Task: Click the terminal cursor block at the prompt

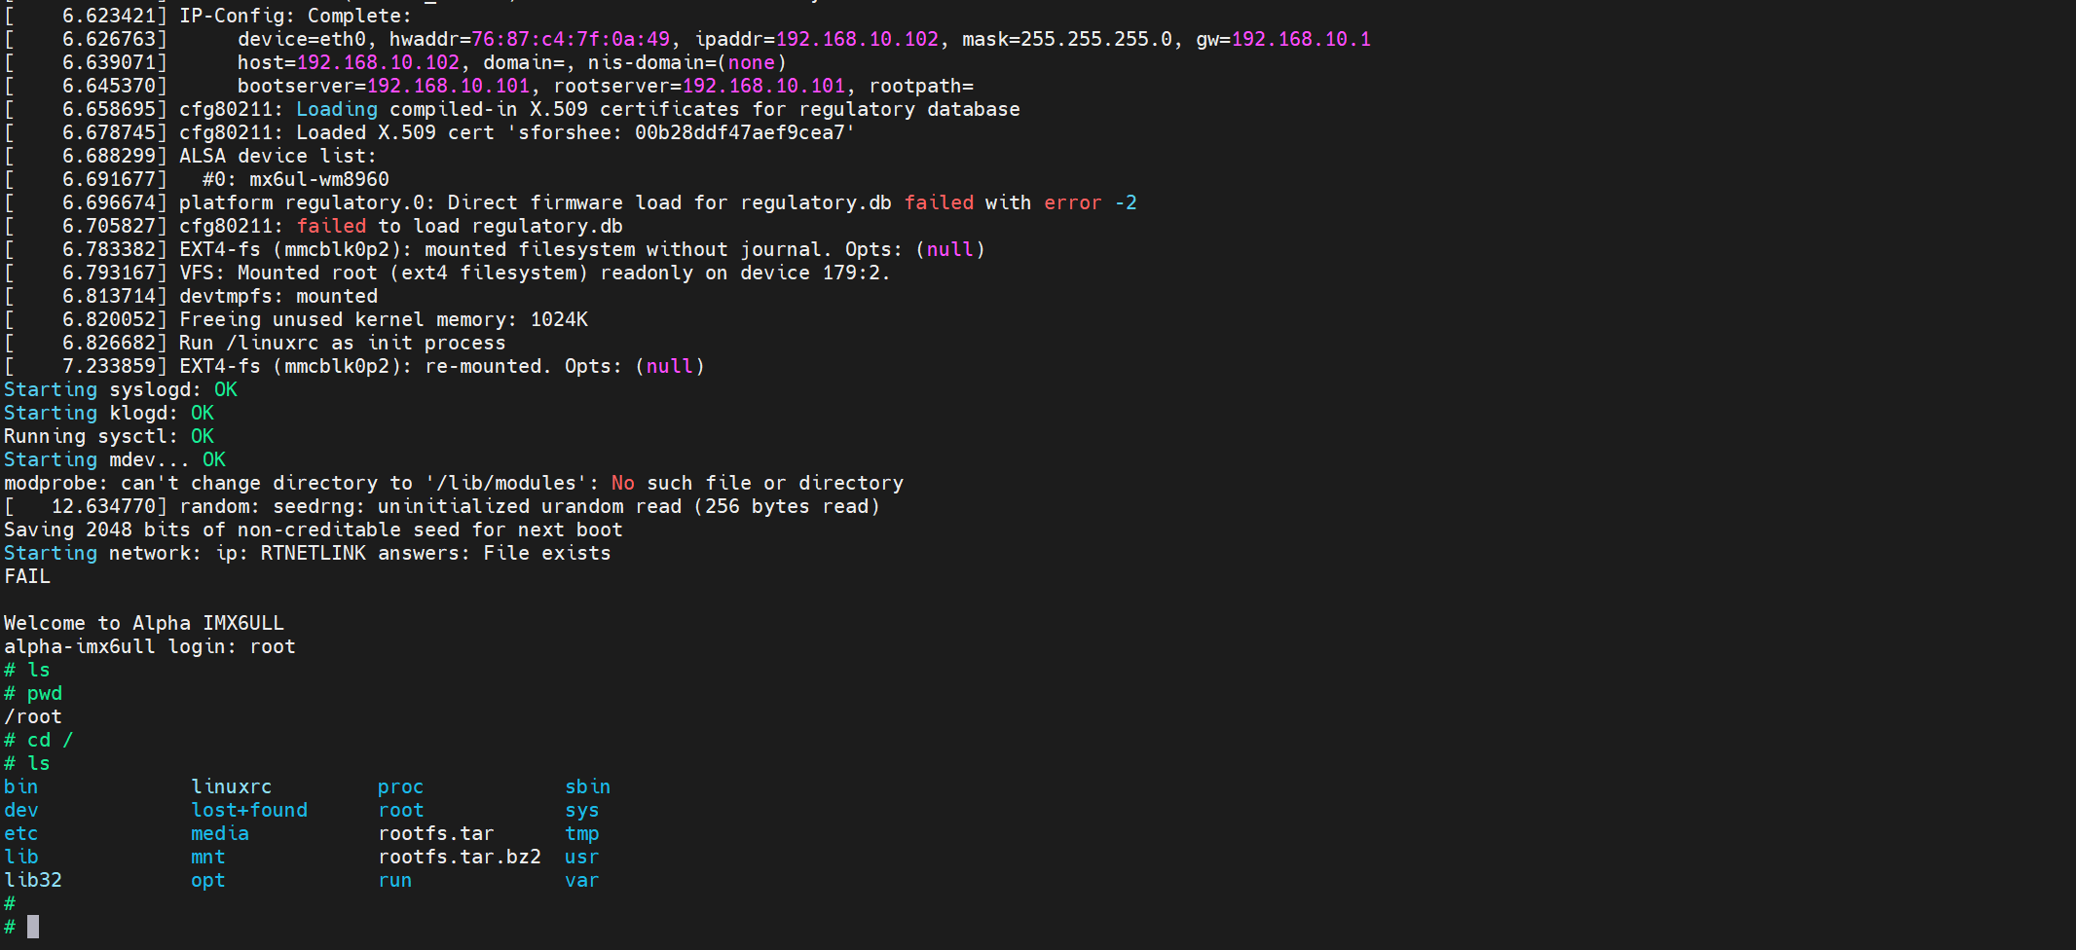Action: point(33,927)
